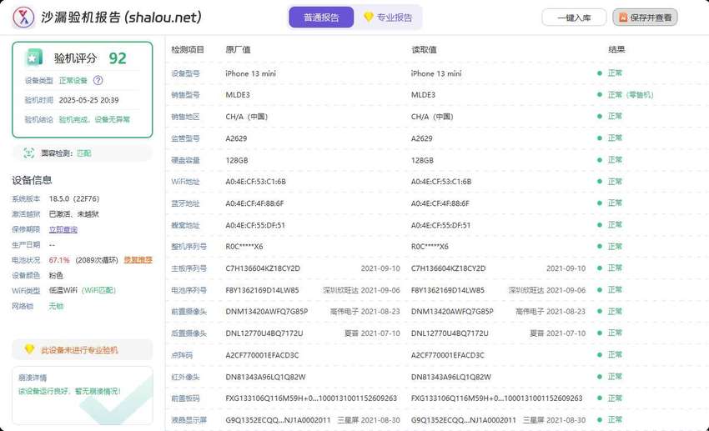Click the save icon in 保存并查看 button
The height and width of the screenshot is (431, 709).
[x=623, y=18]
